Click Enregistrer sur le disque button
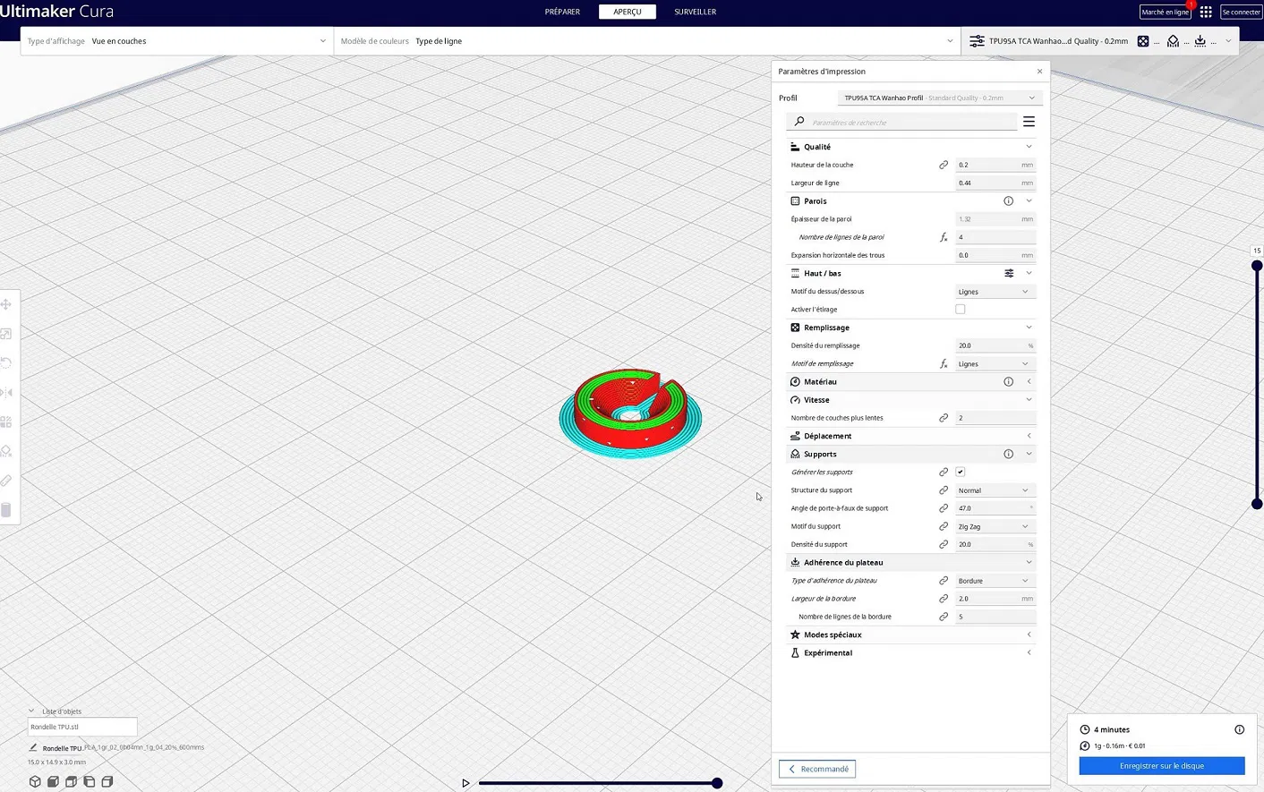1264x792 pixels. pyautogui.click(x=1161, y=766)
